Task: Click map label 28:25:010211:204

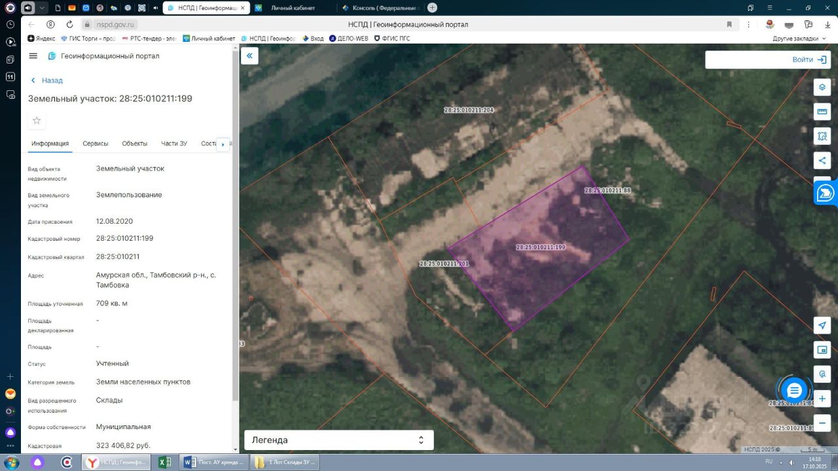Action: (x=469, y=110)
